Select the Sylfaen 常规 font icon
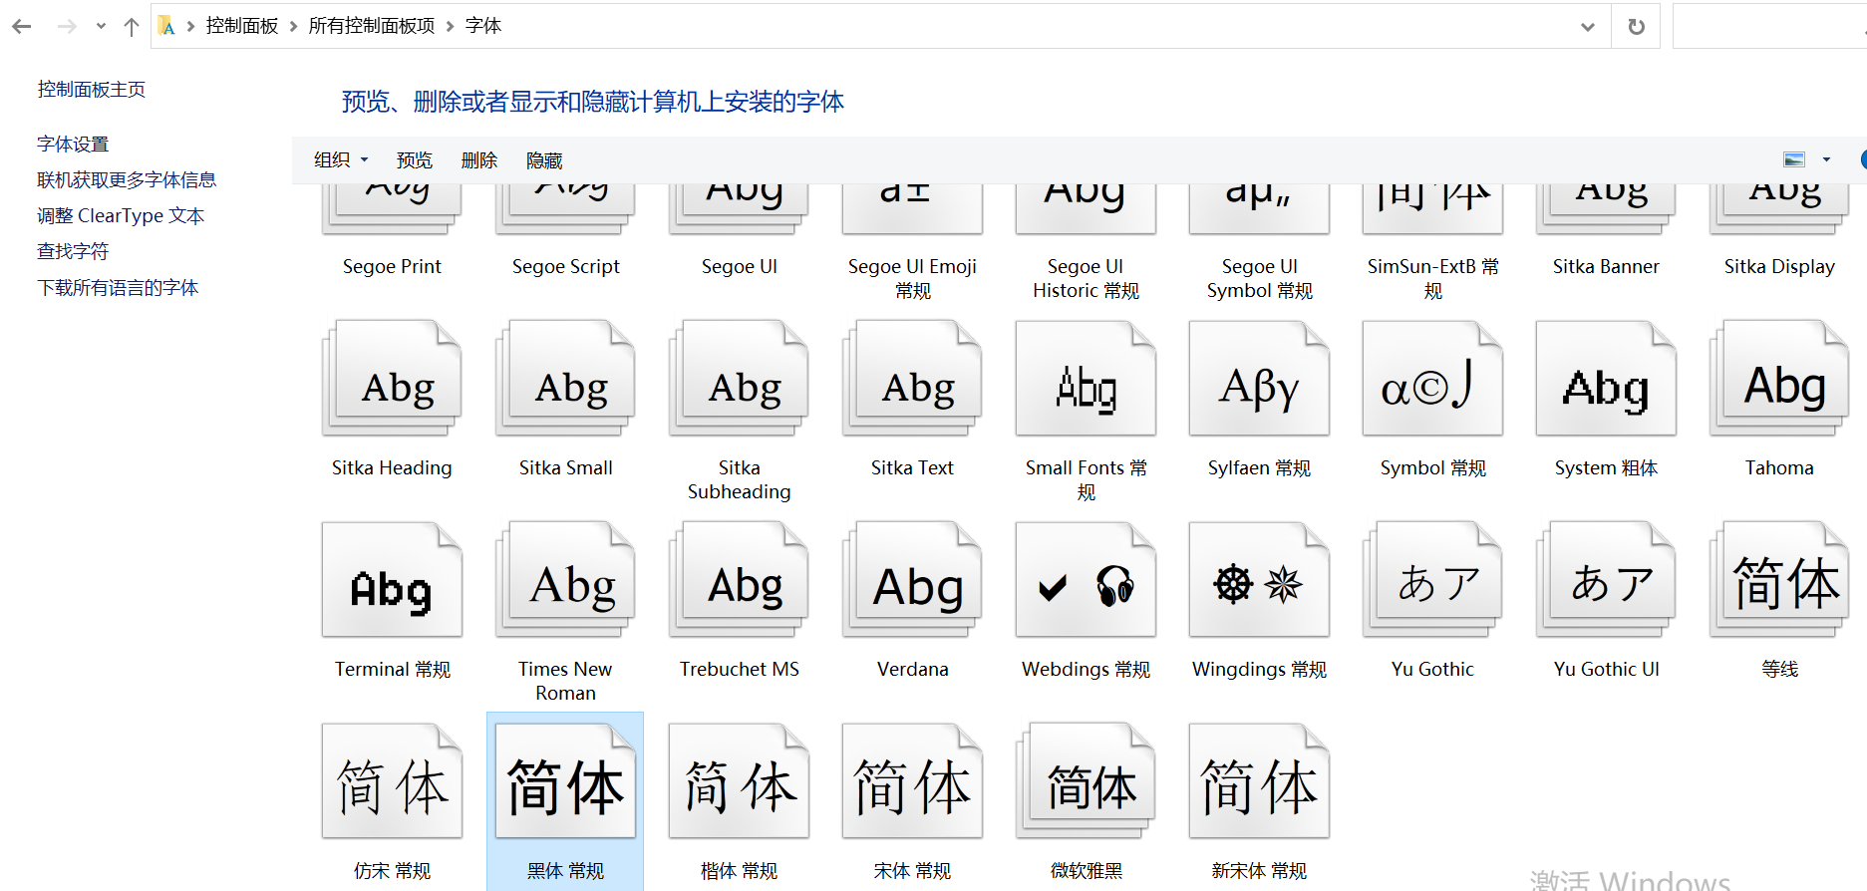 (1259, 379)
